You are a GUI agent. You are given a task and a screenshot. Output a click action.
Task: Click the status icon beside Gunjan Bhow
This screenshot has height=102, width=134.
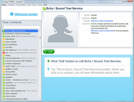(x=4, y=85)
